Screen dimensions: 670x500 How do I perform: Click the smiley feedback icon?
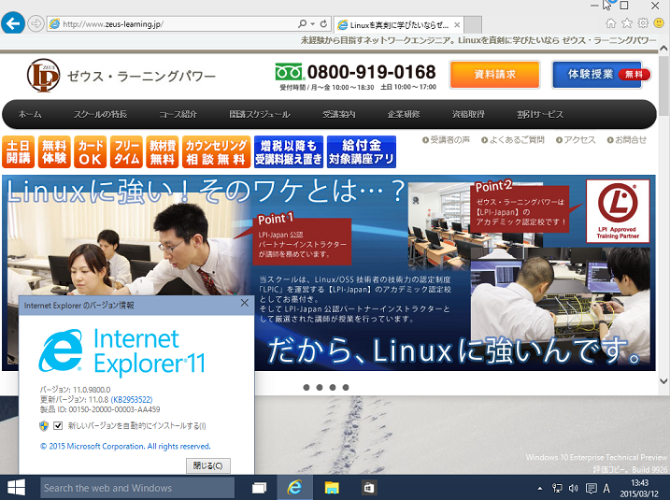click(x=659, y=23)
